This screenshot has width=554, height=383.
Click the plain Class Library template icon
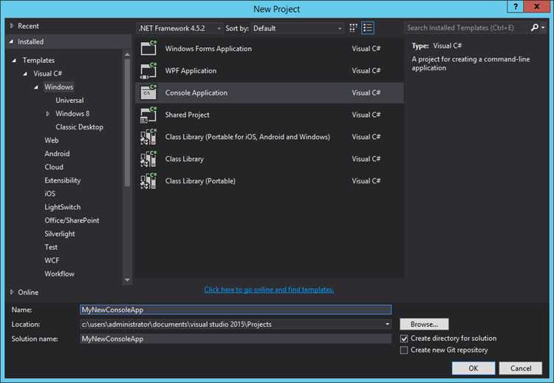tap(148, 159)
